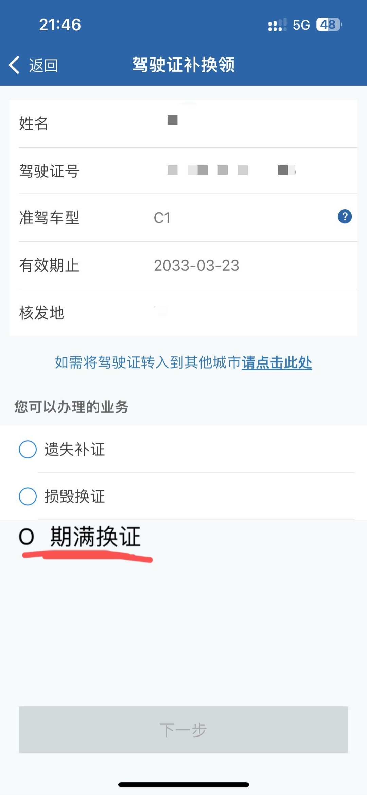Tap the C1 vehicle type value

coord(162,218)
